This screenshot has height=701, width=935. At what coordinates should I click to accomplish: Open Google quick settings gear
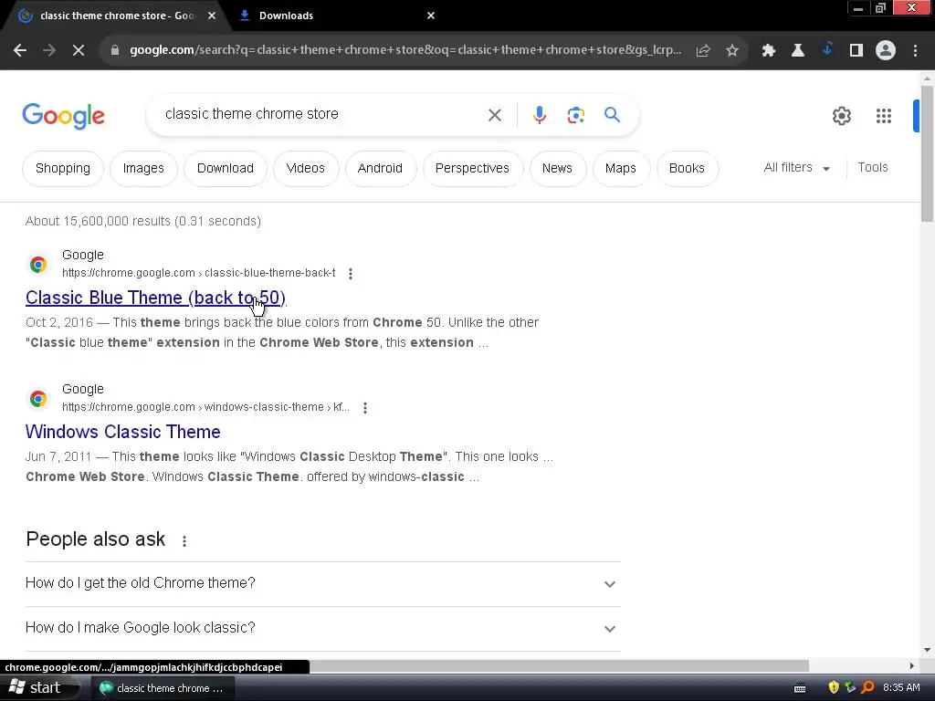tap(841, 116)
